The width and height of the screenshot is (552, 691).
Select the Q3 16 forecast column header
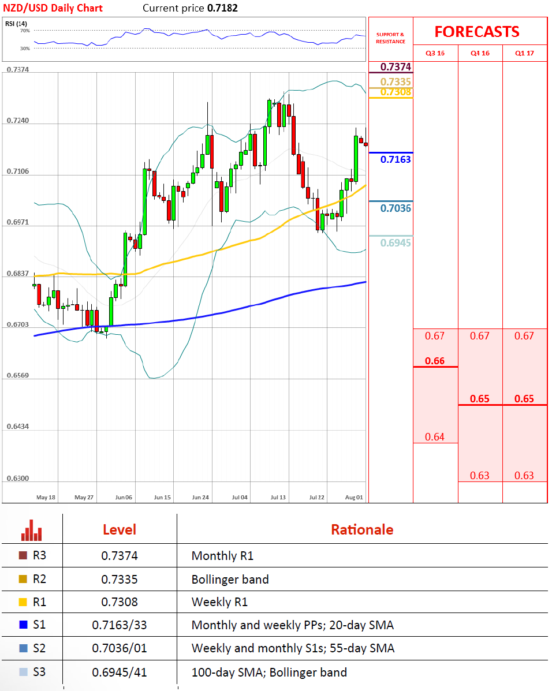click(x=435, y=53)
